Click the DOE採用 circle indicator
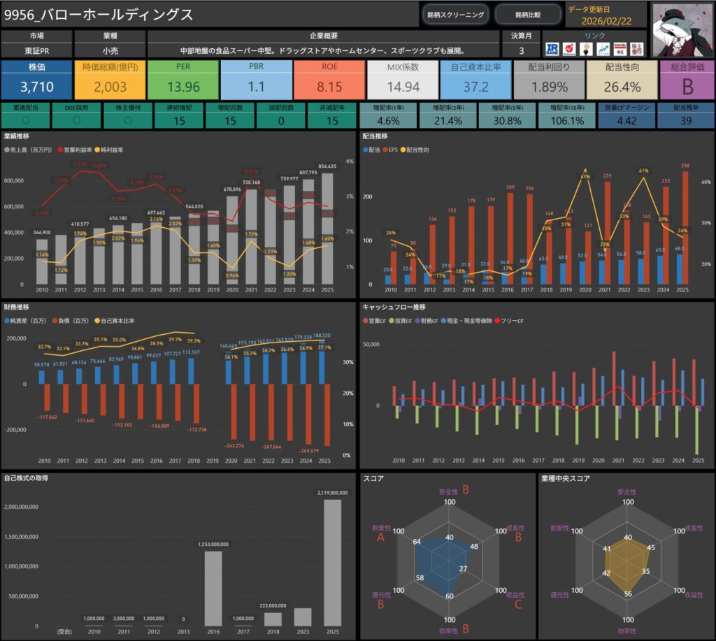This screenshot has width=716, height=641. click(76, 120)
